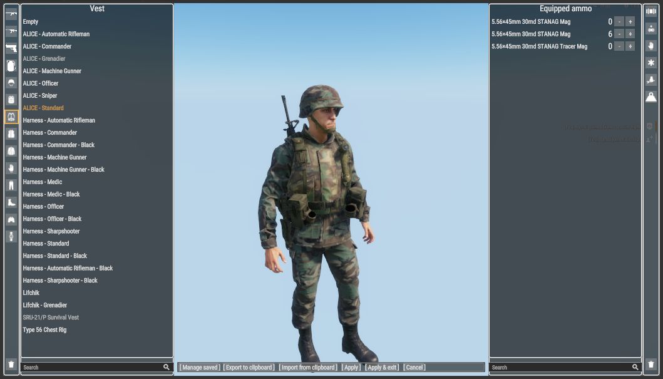Focus the Vest list search field
This screenshot has height=379, width=663.
click(x=92, y=367)
